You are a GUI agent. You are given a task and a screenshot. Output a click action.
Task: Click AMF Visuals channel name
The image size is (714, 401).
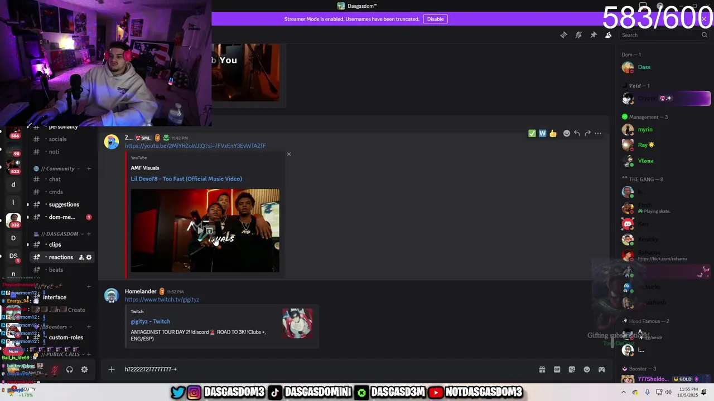point(145,168)
